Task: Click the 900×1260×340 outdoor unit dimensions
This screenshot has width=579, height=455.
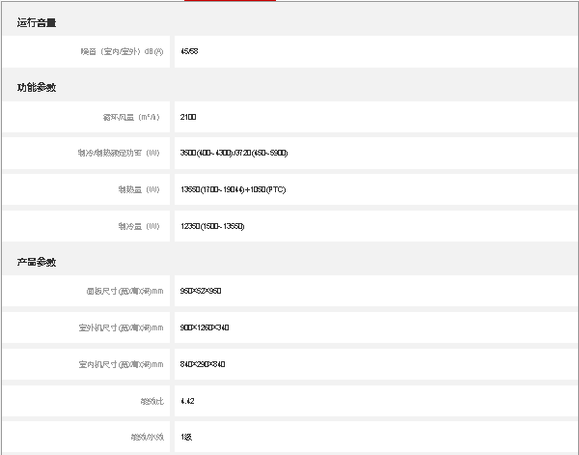Action: pos(205,327)
